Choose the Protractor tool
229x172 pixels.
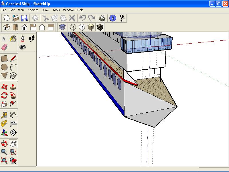4,124
